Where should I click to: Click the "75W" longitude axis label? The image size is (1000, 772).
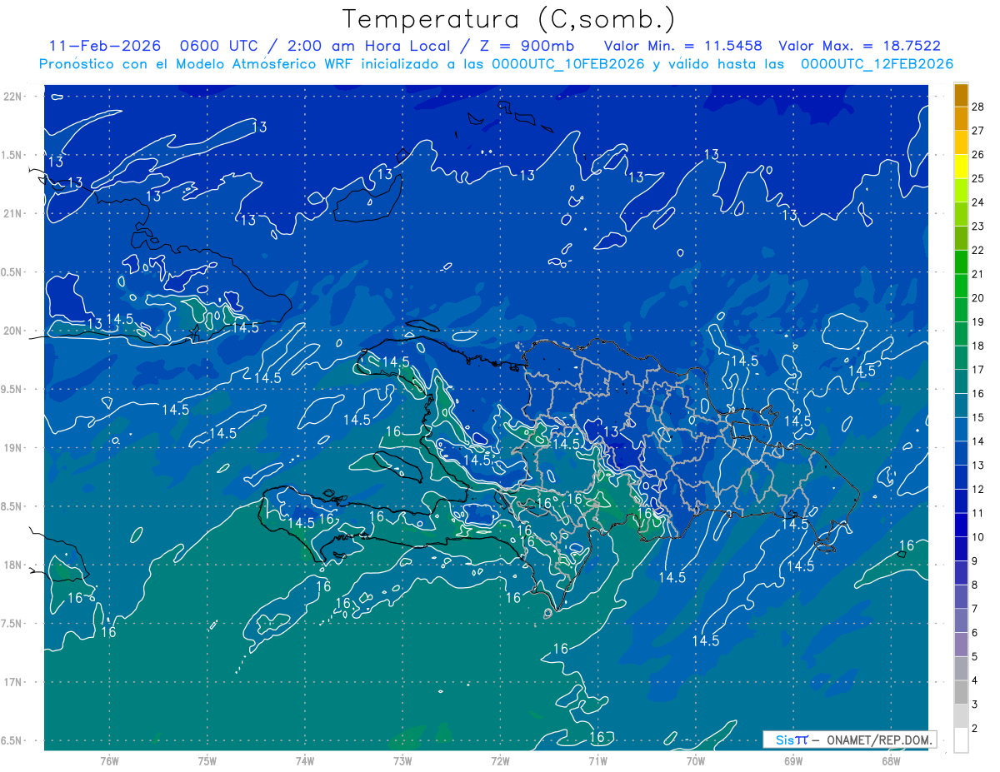tap(207, 761)
